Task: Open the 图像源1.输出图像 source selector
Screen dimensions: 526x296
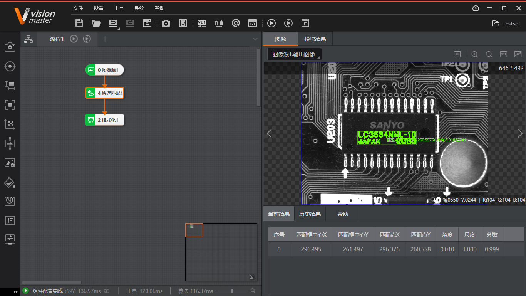Action: (x=294, y=54)
